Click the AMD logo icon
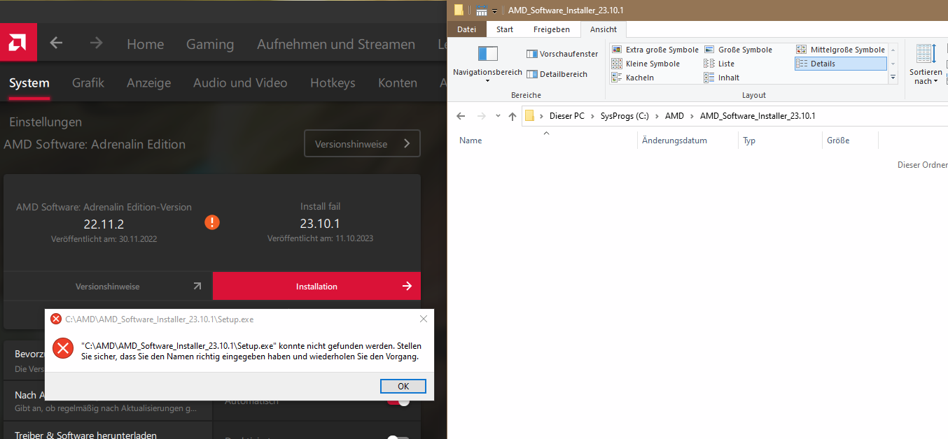 18,43
